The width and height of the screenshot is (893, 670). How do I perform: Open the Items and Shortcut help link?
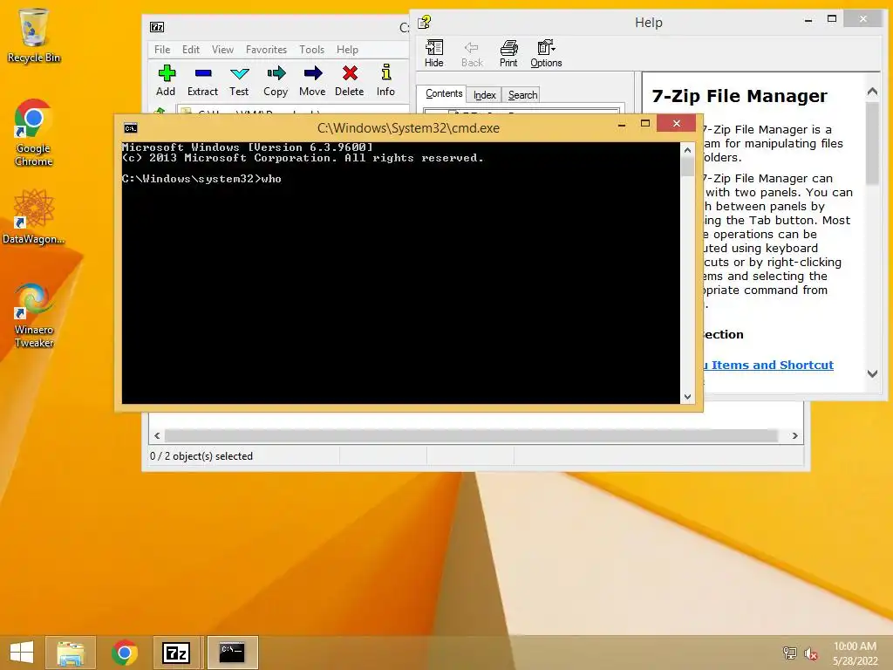pyautogui.click(x=768, y=366)
